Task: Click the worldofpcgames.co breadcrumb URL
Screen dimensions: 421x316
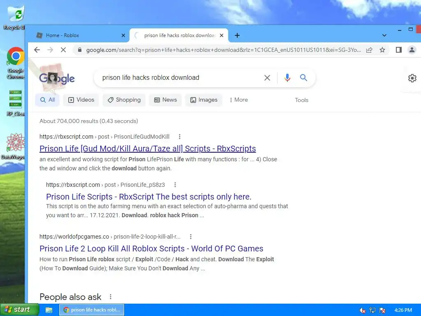Action: [110, 237]
